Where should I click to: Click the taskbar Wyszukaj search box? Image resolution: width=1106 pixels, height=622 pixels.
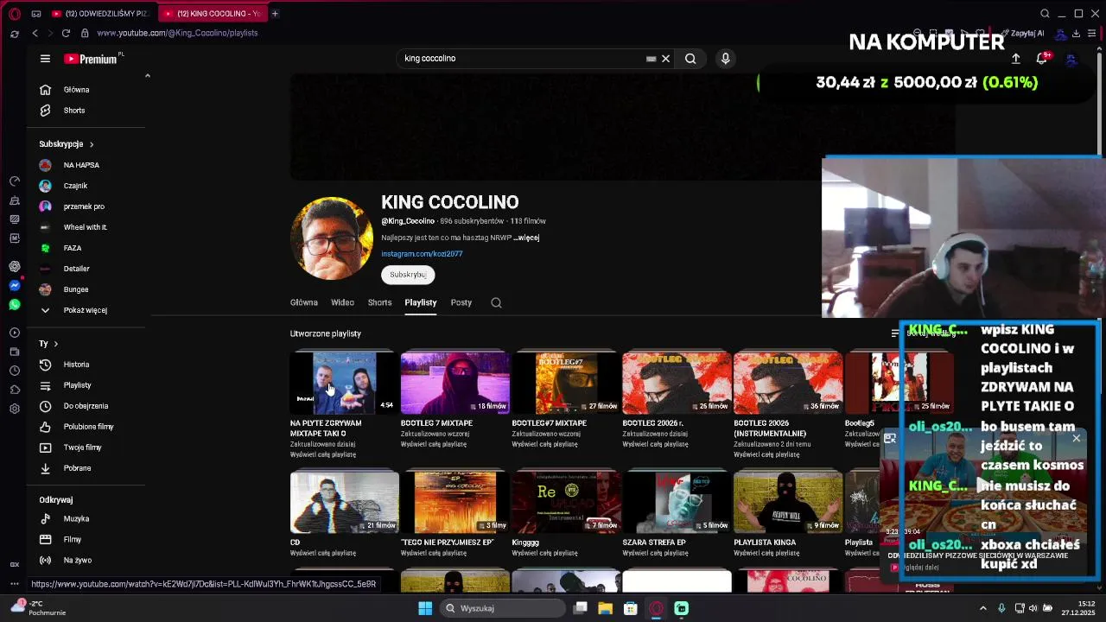pyautogui.click(x=501, y=608)
